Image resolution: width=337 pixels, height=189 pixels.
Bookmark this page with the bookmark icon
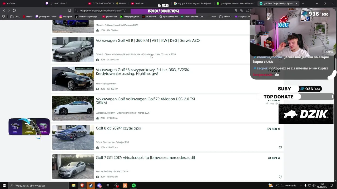[x=70, y=10]
